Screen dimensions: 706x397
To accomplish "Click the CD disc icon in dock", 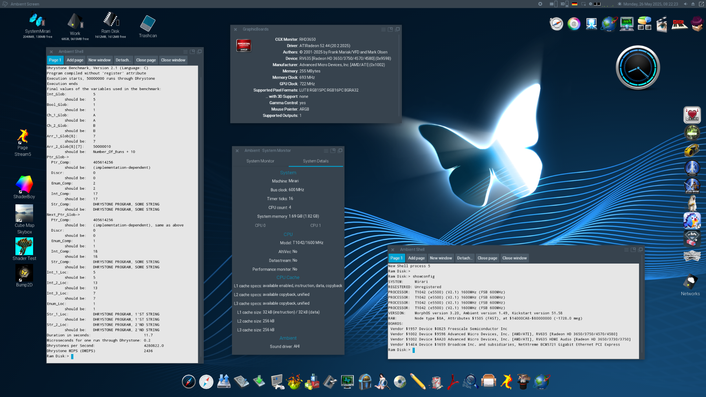I will point(400,382).
